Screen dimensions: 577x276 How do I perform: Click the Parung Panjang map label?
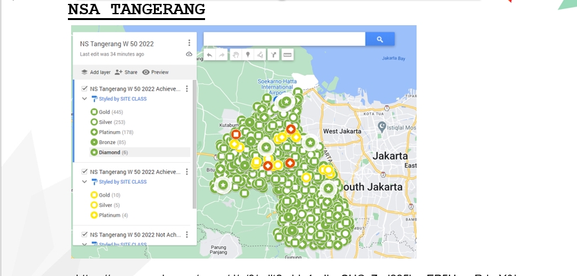point(218,250)
